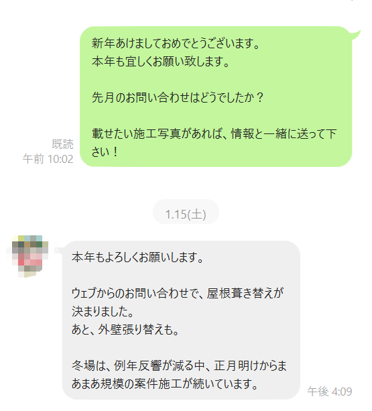Viewport: 372px width, 411px height.
Task: Select the line あと、外壁張り替えも。
Action: click(x=125, y=329)
